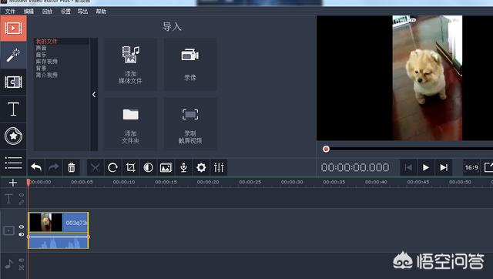The width and height of the screenshot is (493, 279).
Task: Click the rotate clip icon
Action: 112,168
